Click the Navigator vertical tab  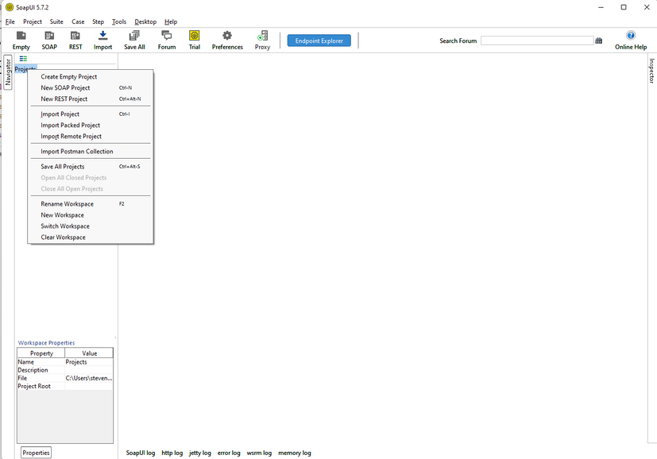7,72
